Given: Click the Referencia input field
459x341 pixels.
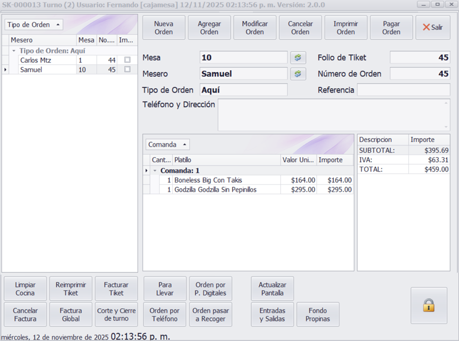Looking at the screenshot, I should point(403,90).
